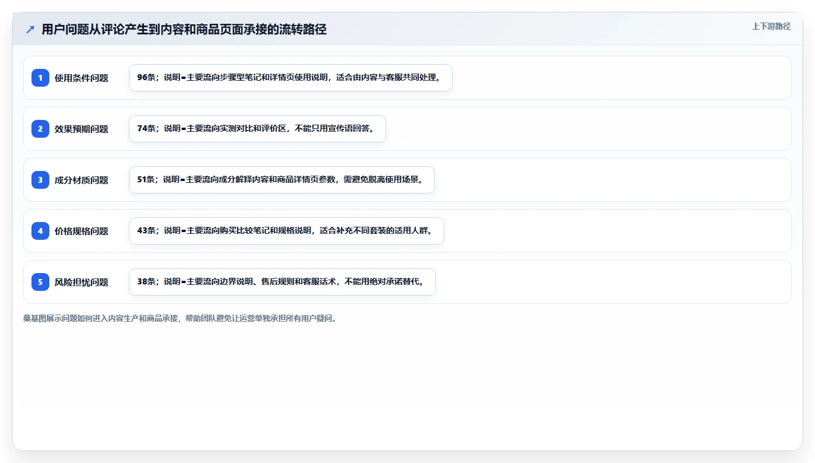Viewport: 815px width, 463px height.
Task: Click the page title 用户问题从评论产生到内容和商品页面承接的流转路径
Action: [x=184, y=29]
